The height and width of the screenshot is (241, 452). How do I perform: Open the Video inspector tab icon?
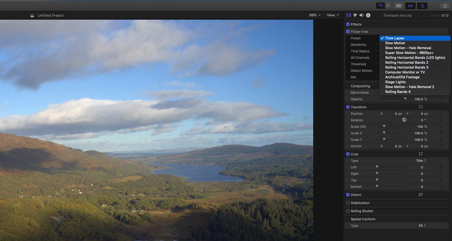click(349, 15)
